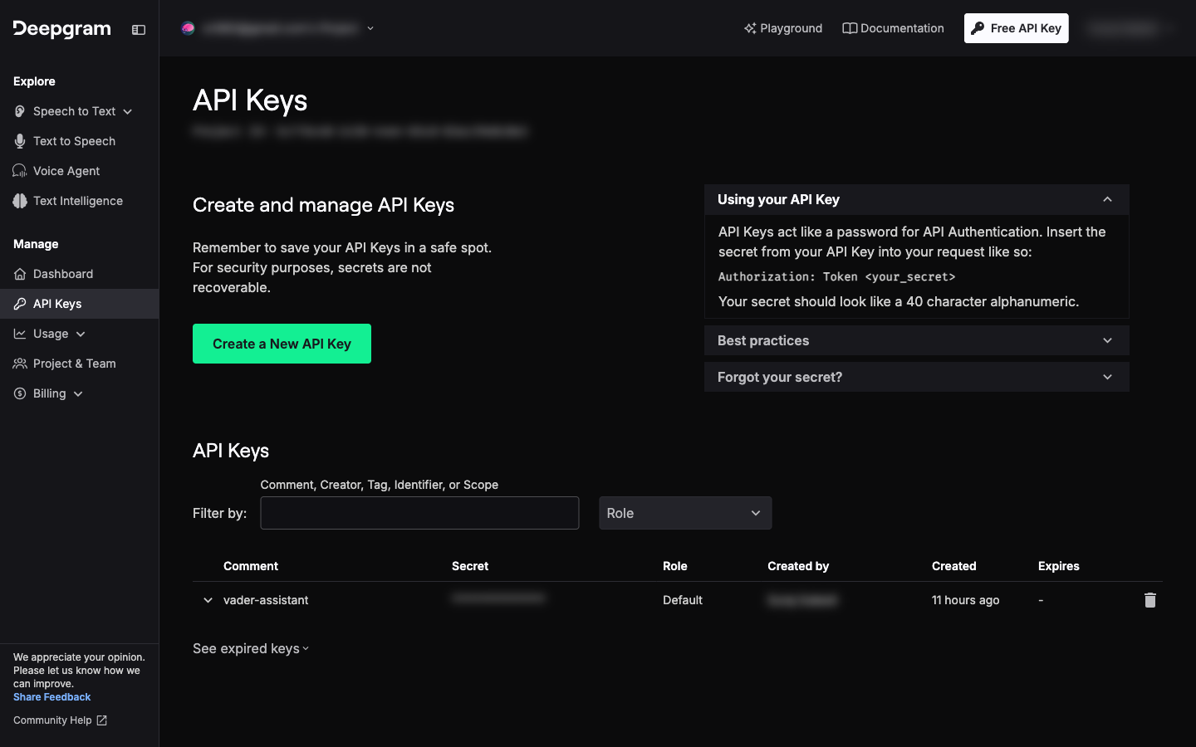Open the project switcher chevron

370,28
